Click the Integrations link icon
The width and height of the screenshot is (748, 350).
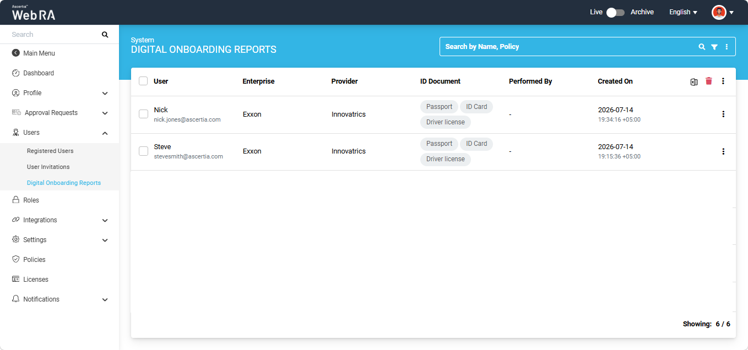[x=16, y=220]
